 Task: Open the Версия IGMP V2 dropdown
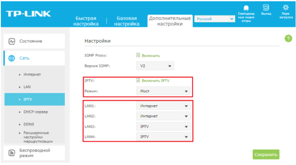(155, 66)
